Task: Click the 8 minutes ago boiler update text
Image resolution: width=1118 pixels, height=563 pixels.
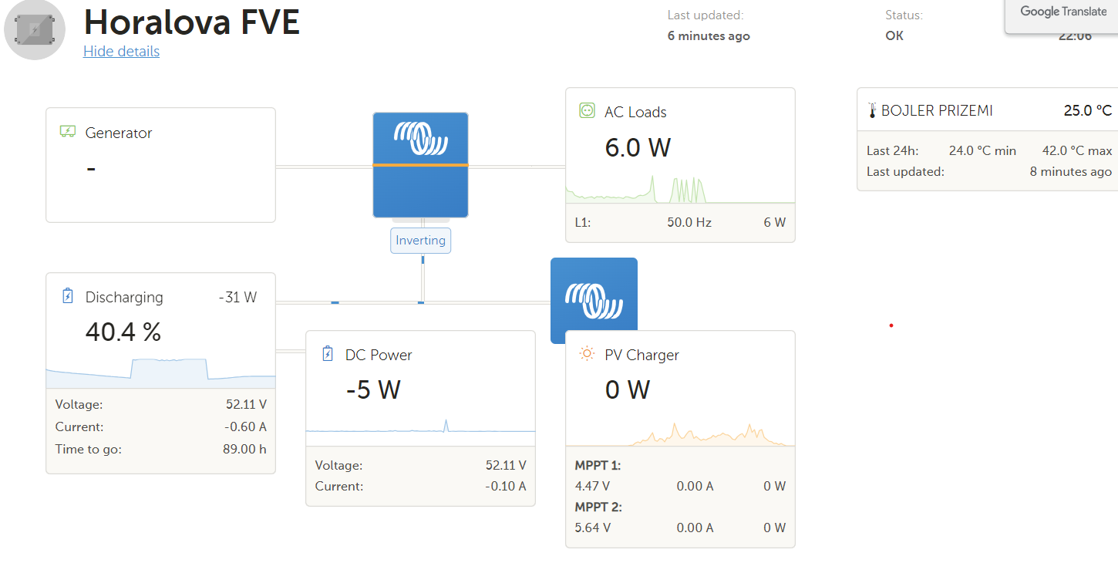Action: point(1071,171)
